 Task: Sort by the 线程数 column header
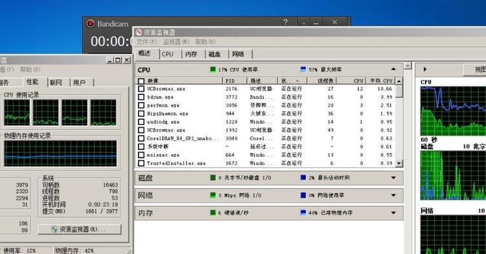tap(322, 81)
